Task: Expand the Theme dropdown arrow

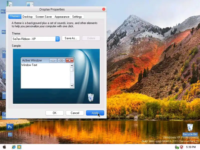Action: (57, 39)
